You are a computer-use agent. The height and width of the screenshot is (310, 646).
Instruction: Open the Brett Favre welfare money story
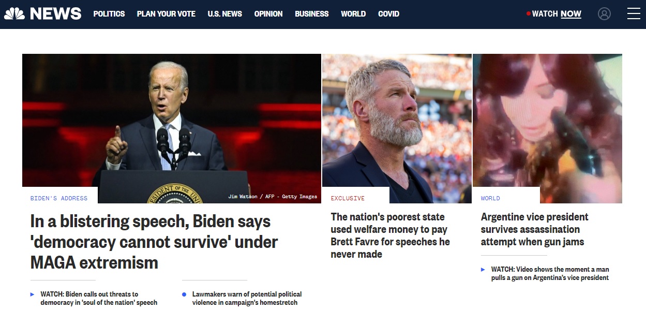click(x=390, y=235)
